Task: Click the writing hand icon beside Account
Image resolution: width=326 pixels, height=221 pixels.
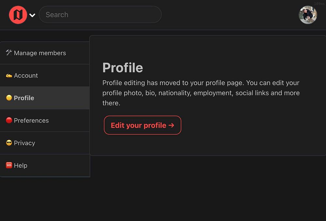Action: (x=9, y=76)
